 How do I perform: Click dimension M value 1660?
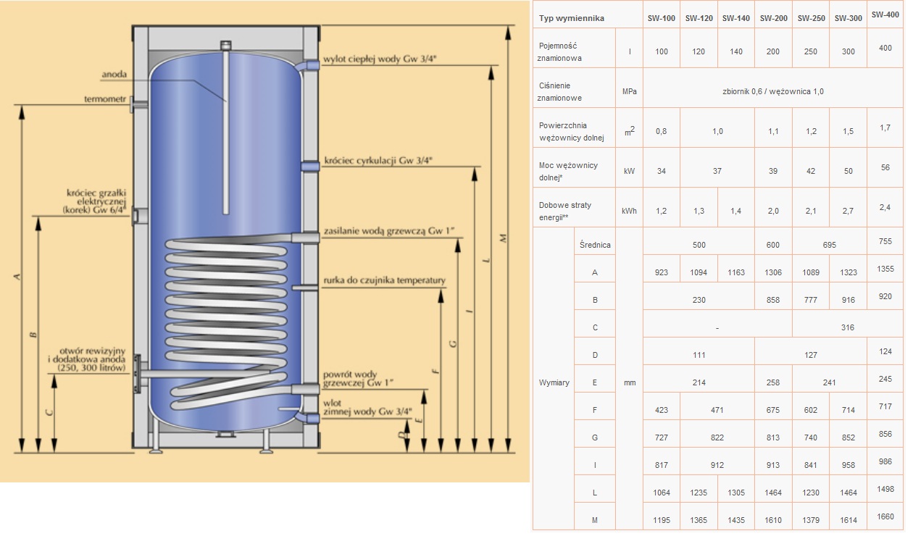(885, 516)
